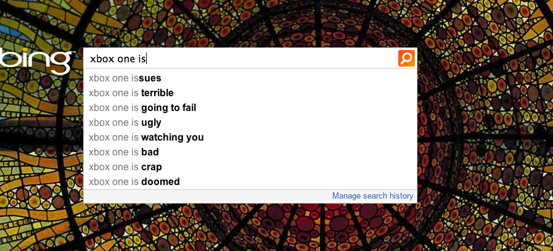Select the 'xbox one is ugly' suggestion

coord(250,123)
